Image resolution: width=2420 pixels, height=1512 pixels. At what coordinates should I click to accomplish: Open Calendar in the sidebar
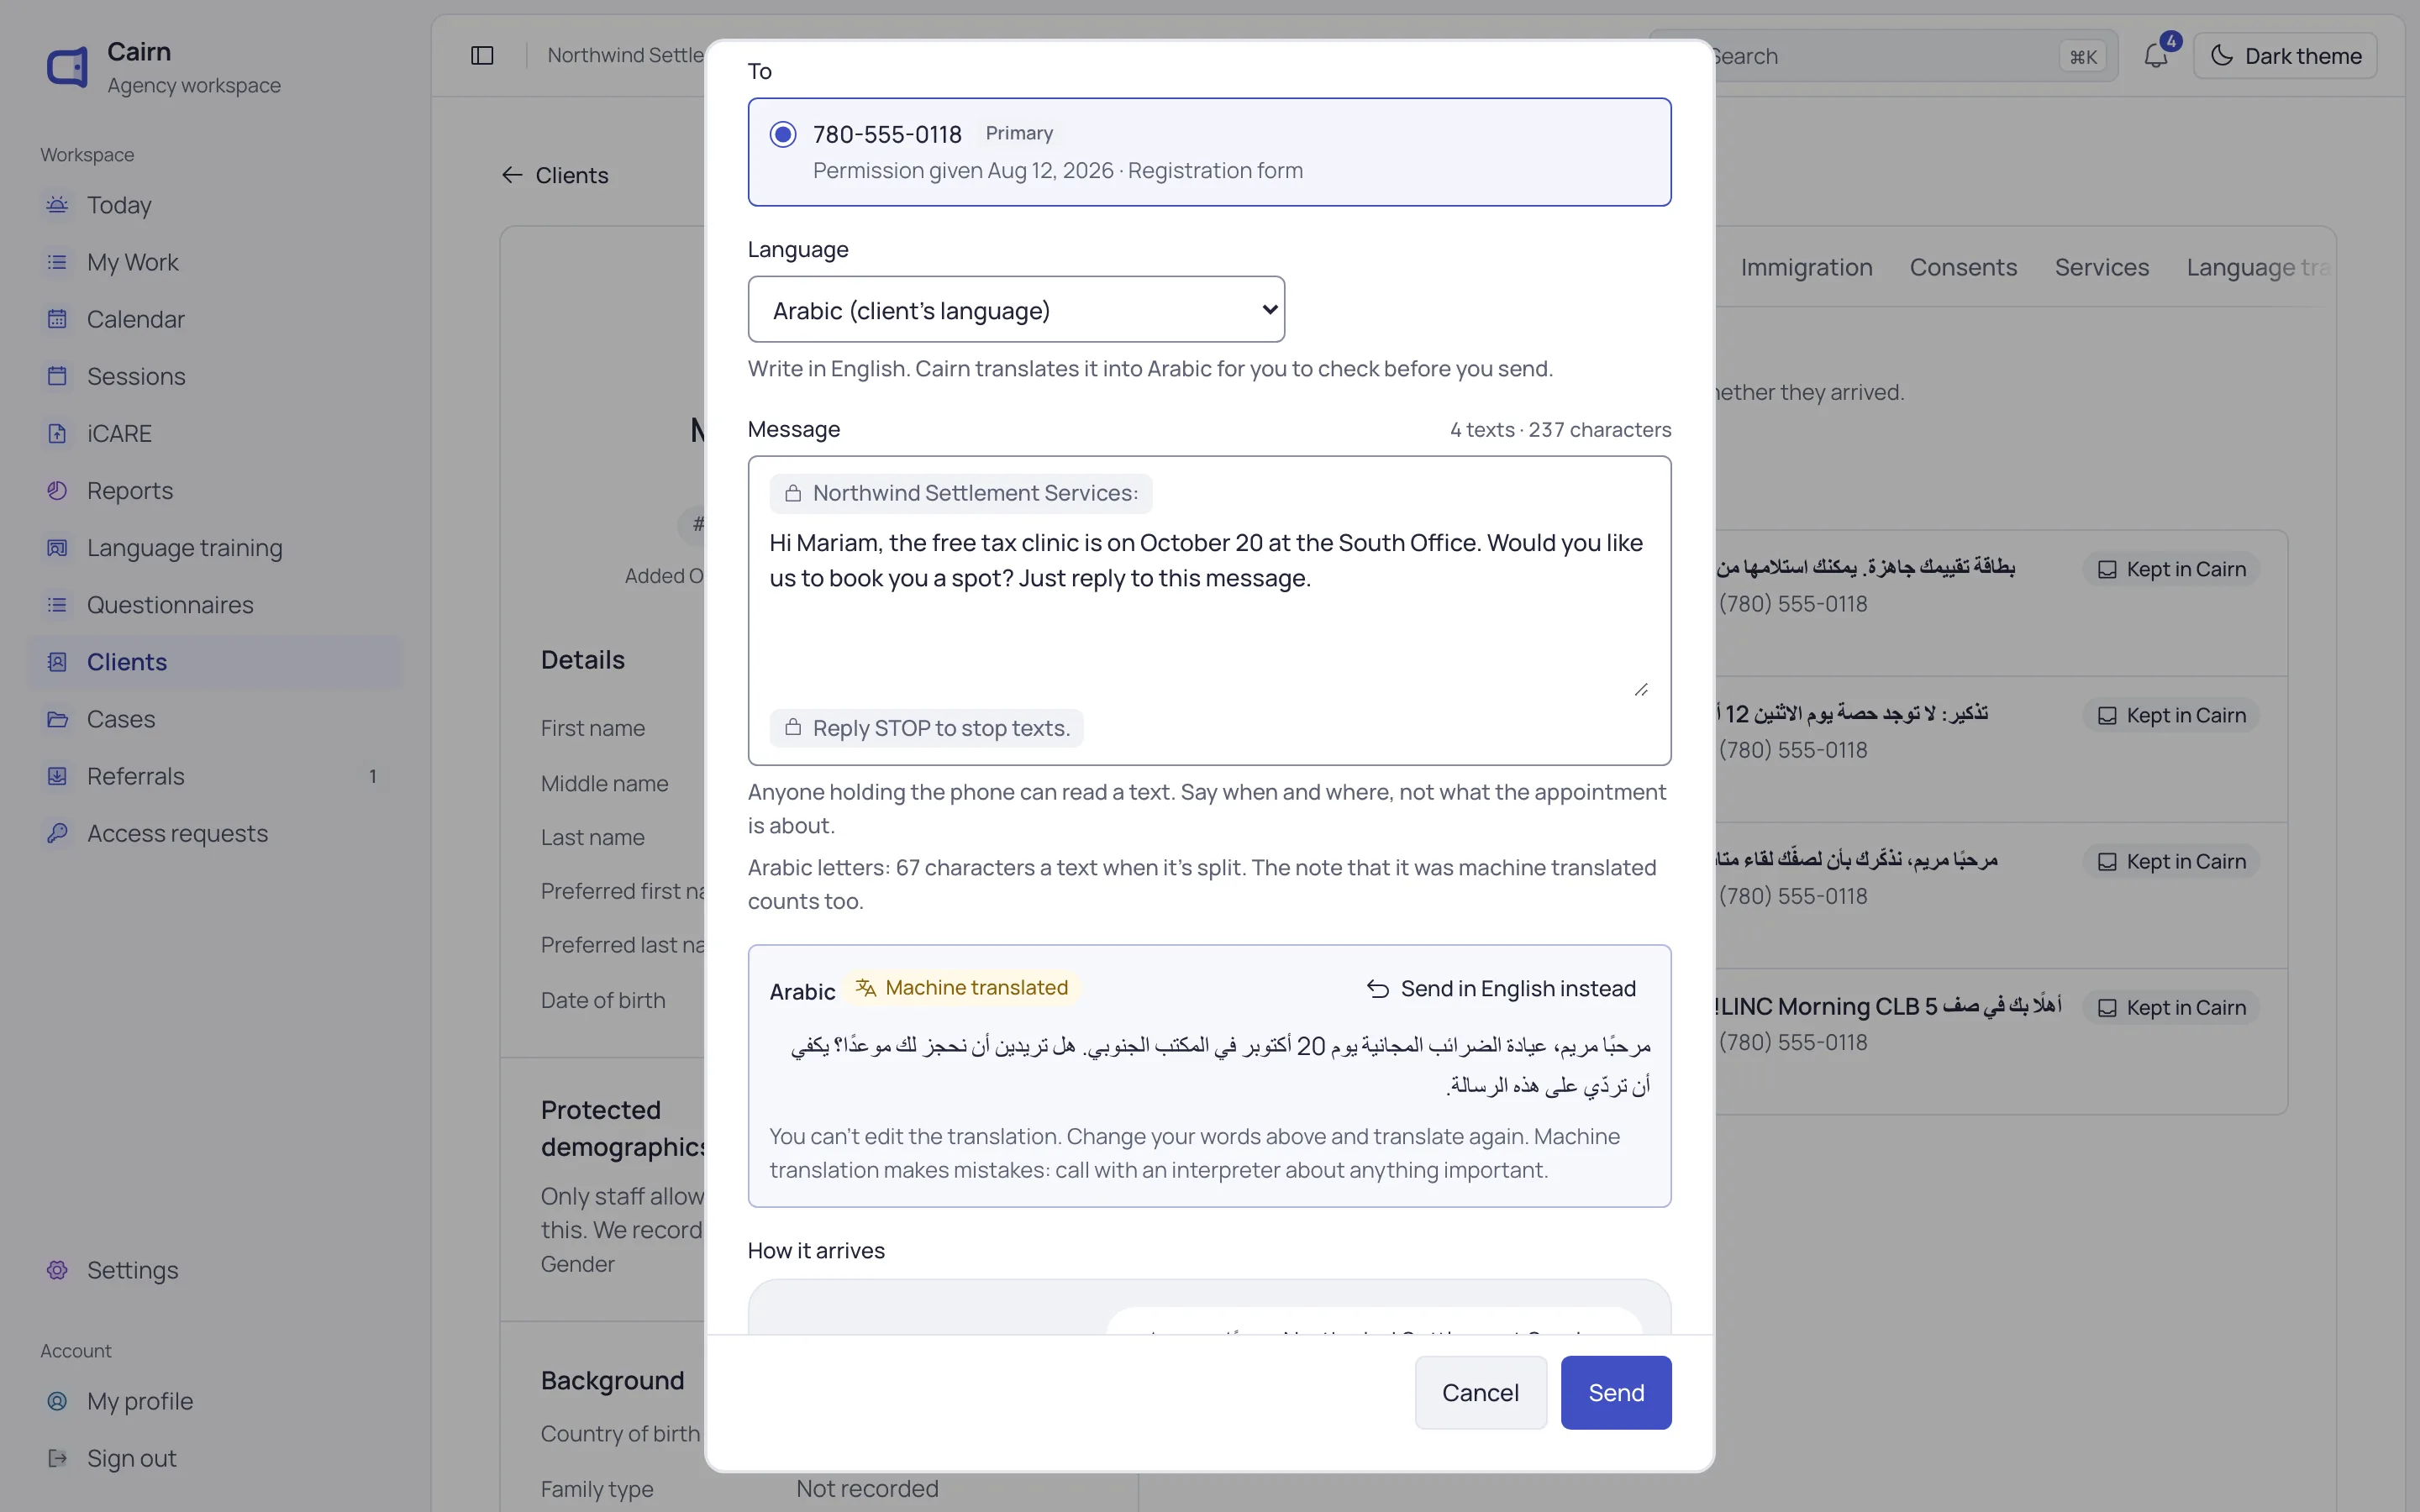(215, 319)
